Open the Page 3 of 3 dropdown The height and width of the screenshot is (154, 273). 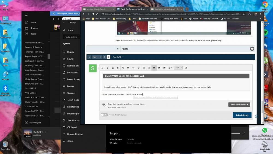tap(118, 57)
